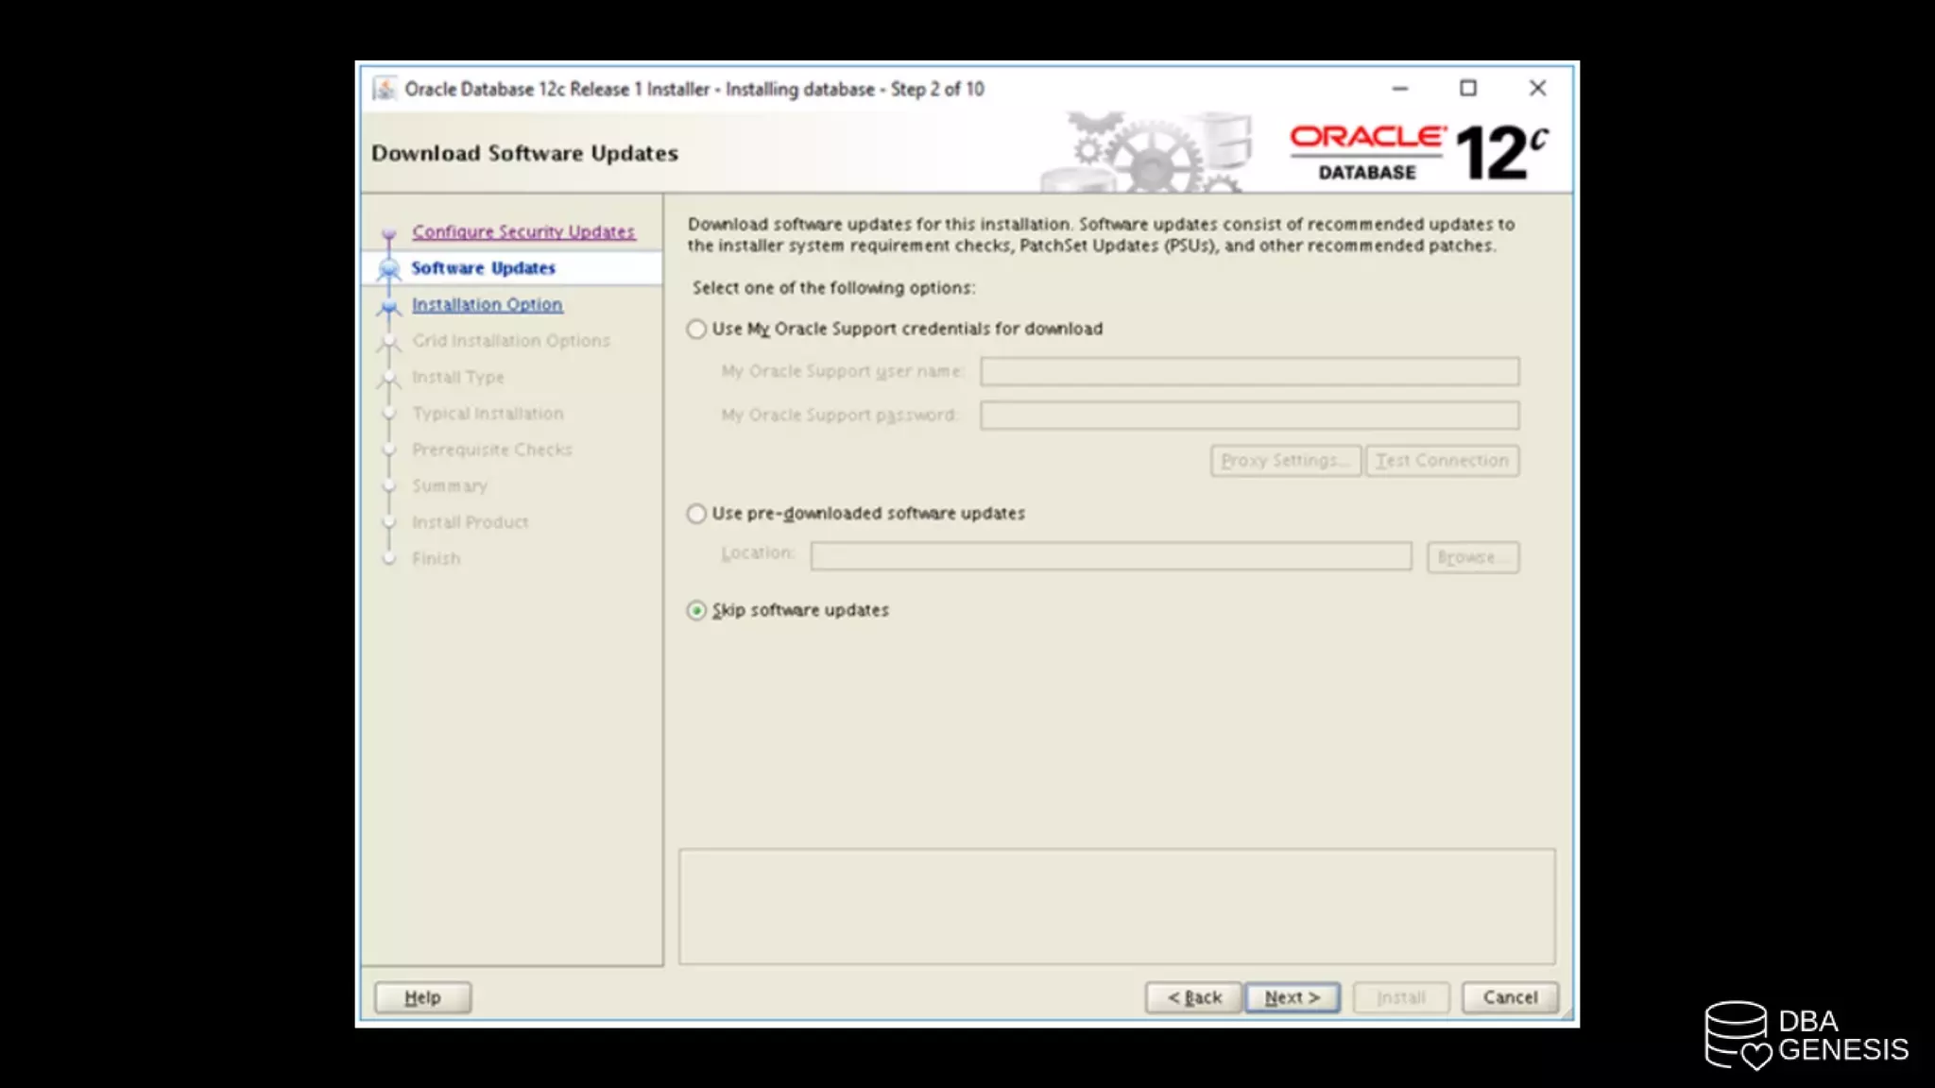The width and height of the screenshot is (1935, 1088).
Task: Open the Help button
Action: click(x=422, y=997)
